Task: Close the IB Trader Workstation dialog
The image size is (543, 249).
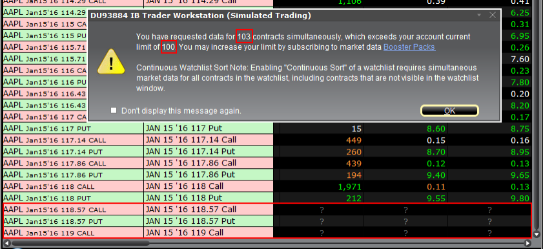Action: (x=493, y=15)
